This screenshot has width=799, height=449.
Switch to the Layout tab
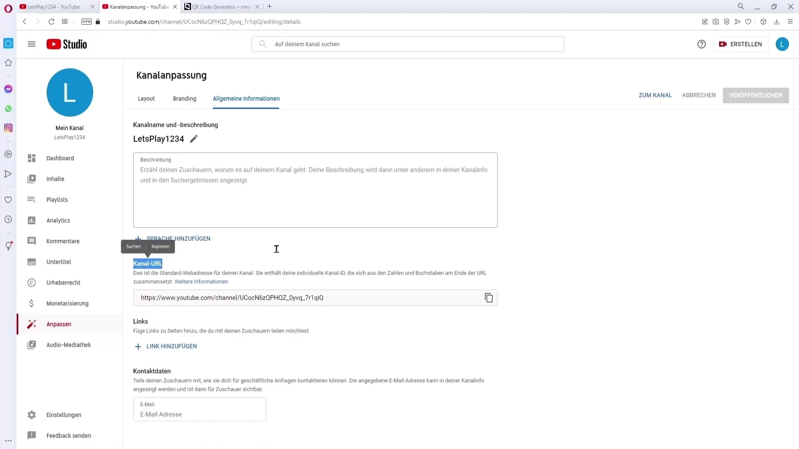pos(146,99)
